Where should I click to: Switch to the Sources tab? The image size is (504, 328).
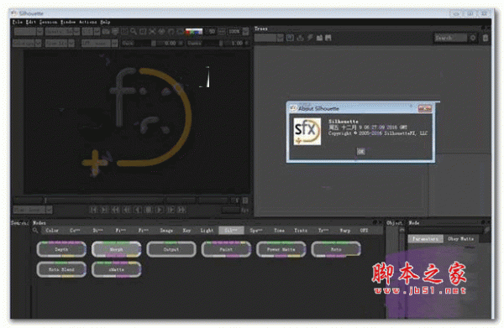coord(20,223)
